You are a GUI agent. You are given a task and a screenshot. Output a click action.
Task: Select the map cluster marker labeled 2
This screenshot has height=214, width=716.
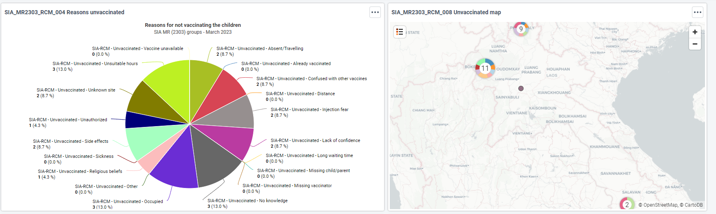pyautogui.click(x=627, y=204)
